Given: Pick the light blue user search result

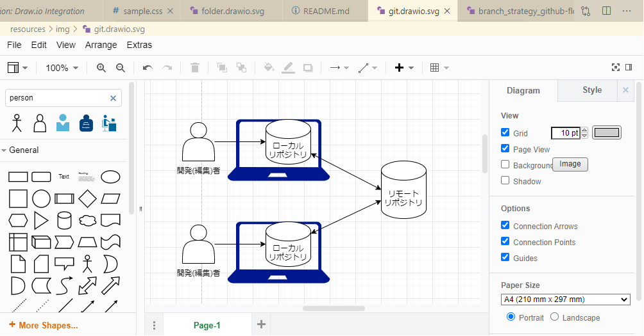Looking at the screenshot, I should 63,123.
